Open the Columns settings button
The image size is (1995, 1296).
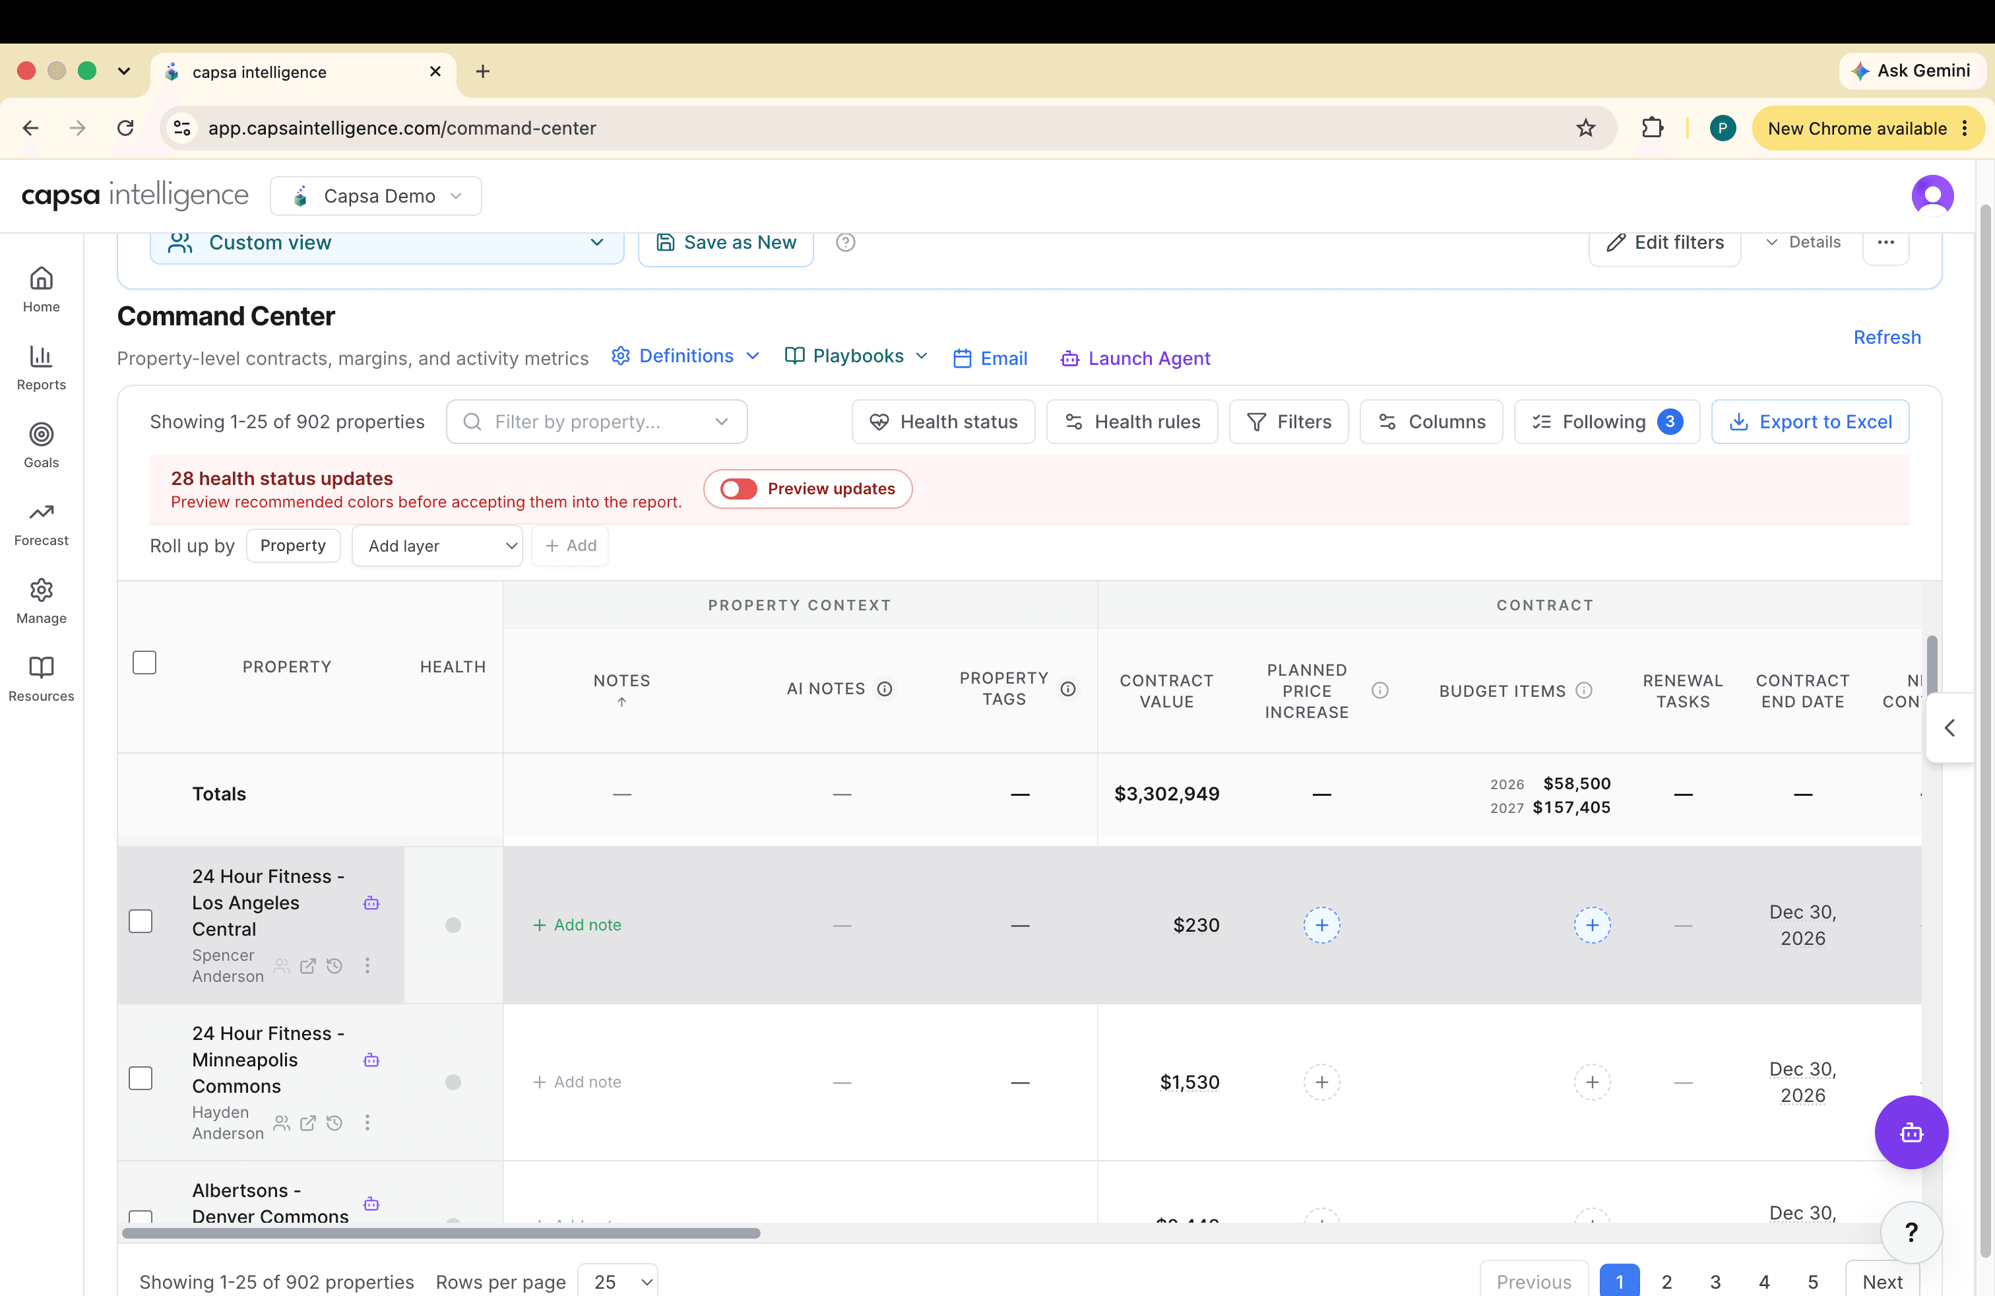click(1431, 422)
